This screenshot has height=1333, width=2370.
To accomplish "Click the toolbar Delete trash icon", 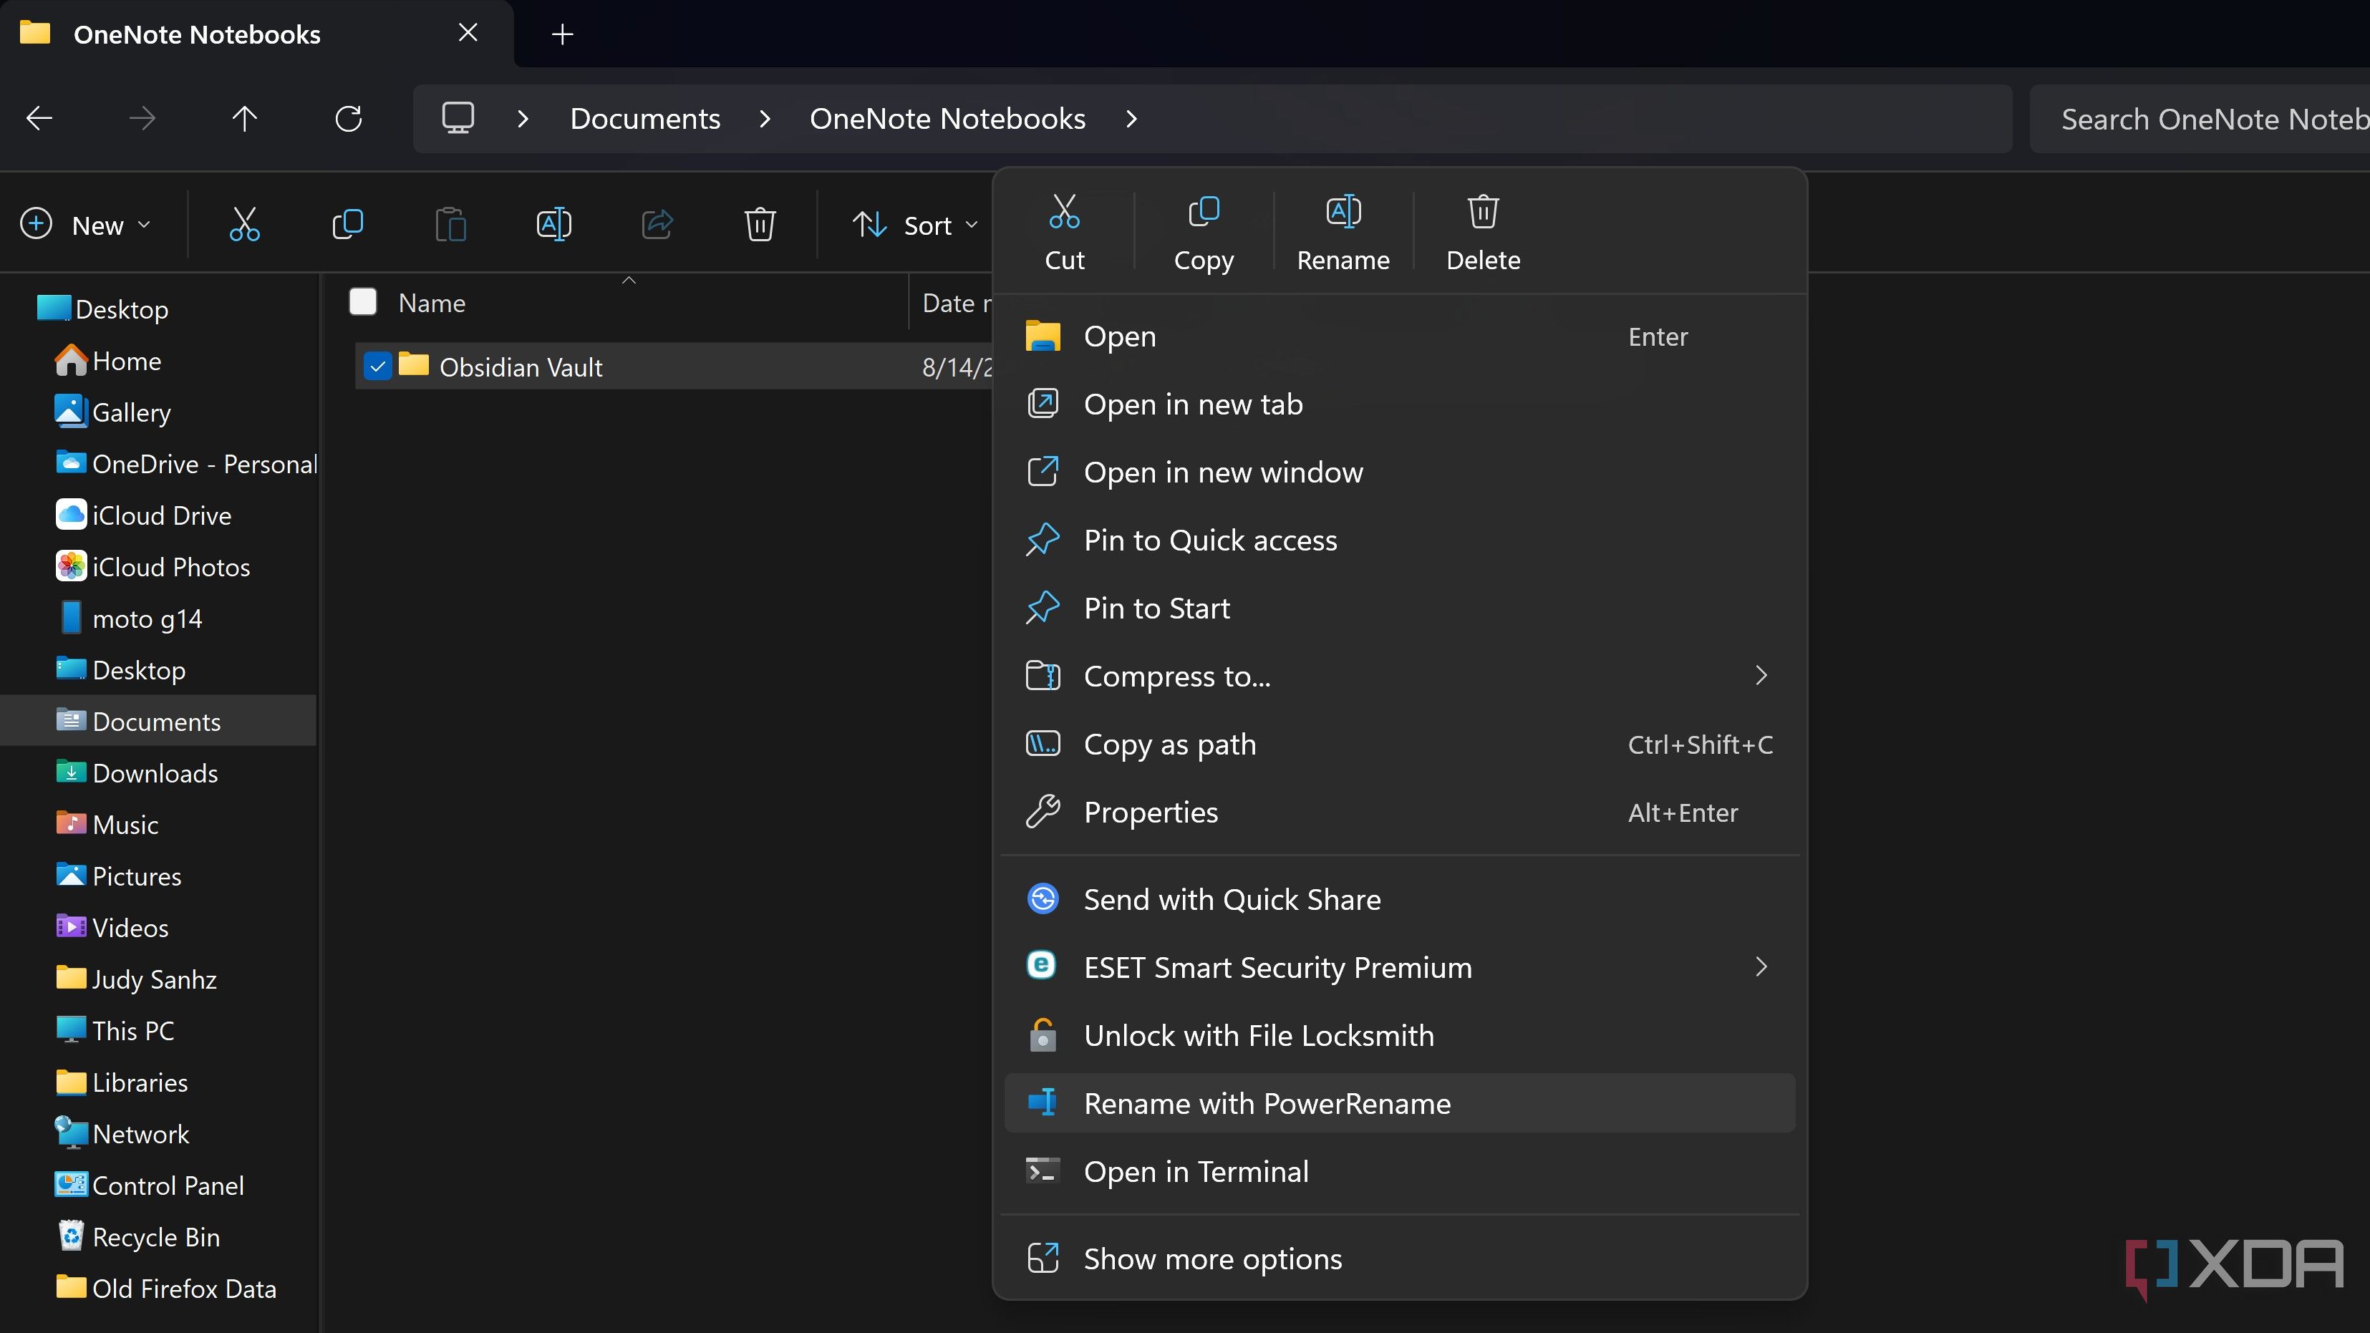I will coord(760,225).
